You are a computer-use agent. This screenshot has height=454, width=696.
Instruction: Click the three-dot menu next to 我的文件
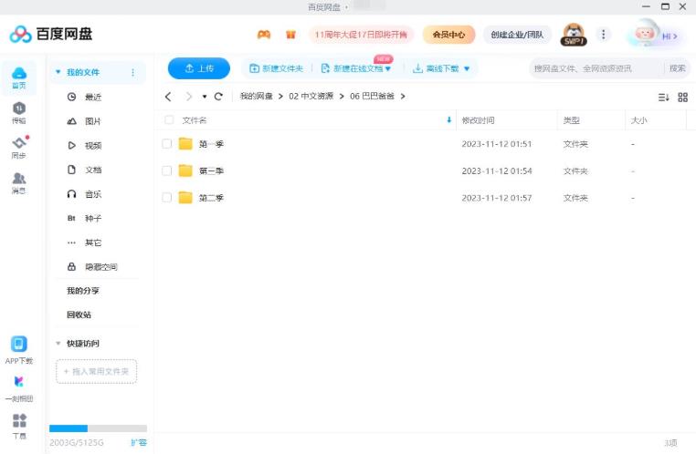tap(132, 72)
